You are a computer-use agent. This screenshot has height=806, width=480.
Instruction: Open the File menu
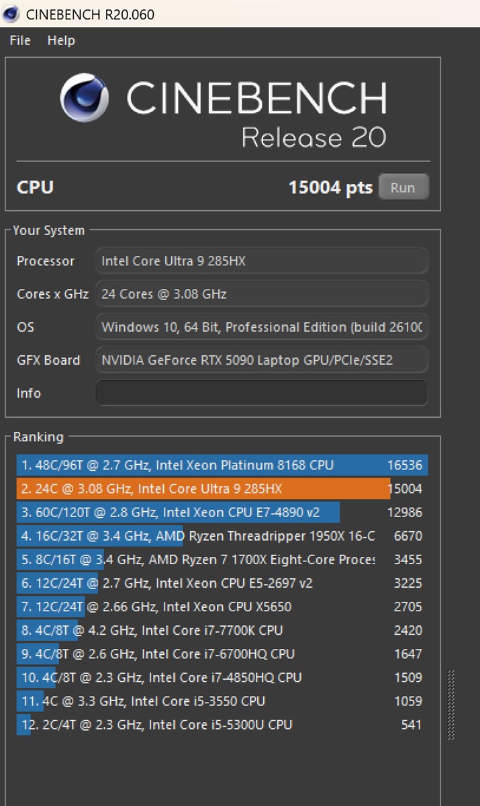click(x=20, y=40)
